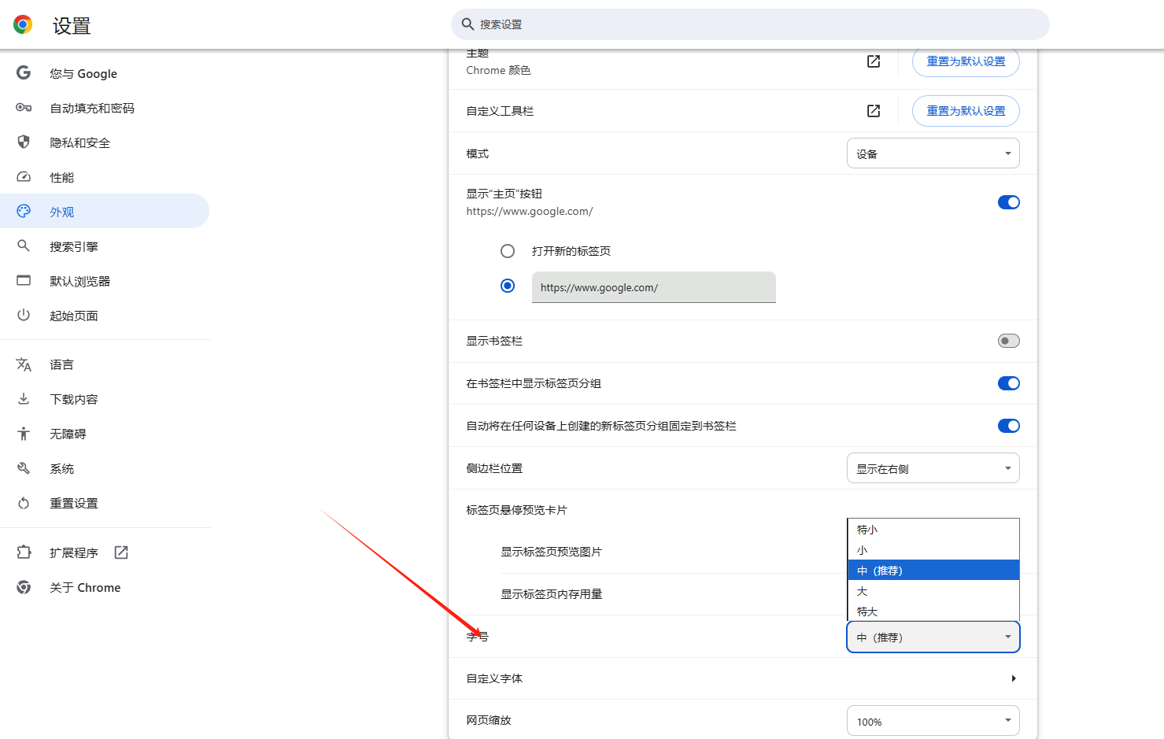Screen dimensions: 1164x739
Task: Choose 小 font size option
Action: click(933, 550)
